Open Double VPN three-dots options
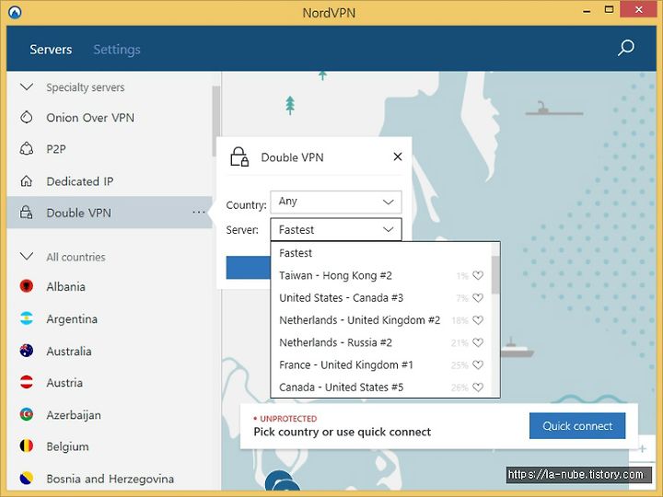 pos(199,213)
